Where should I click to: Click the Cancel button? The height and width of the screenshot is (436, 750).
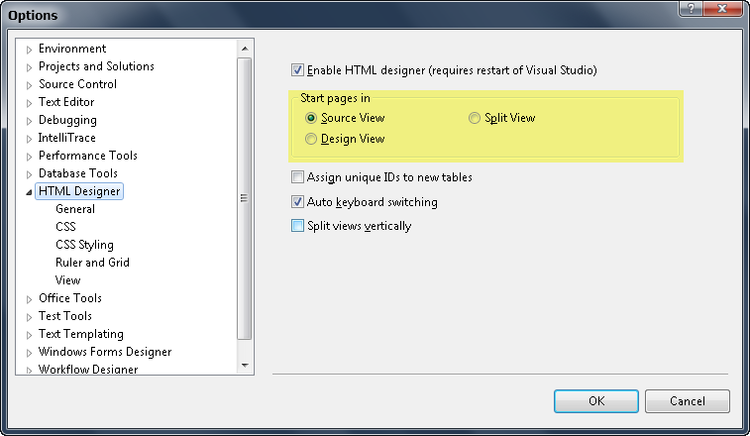pos(687,401)
